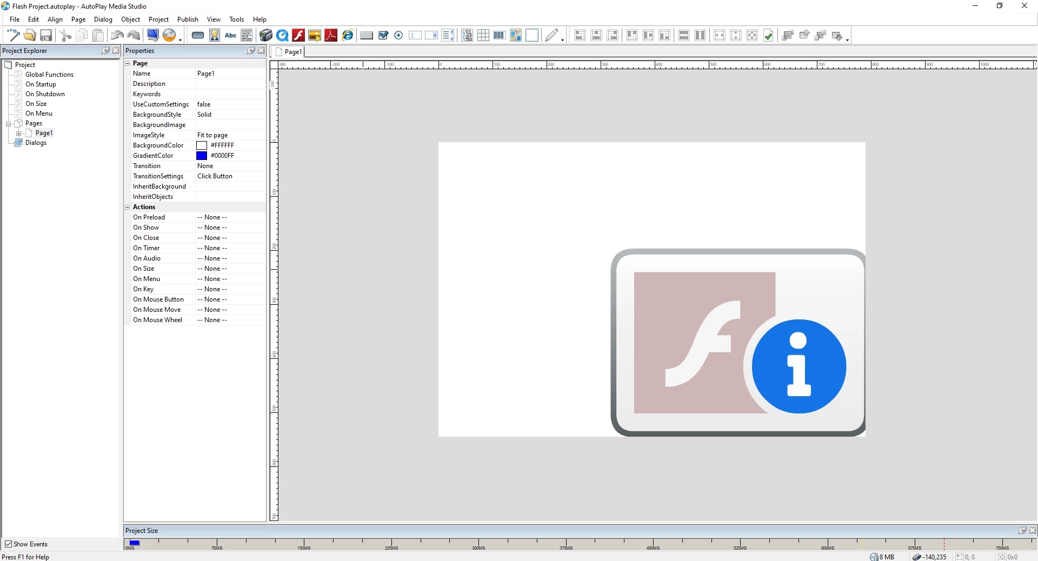Pin the Project Size panel

[x=1022, y=530]
